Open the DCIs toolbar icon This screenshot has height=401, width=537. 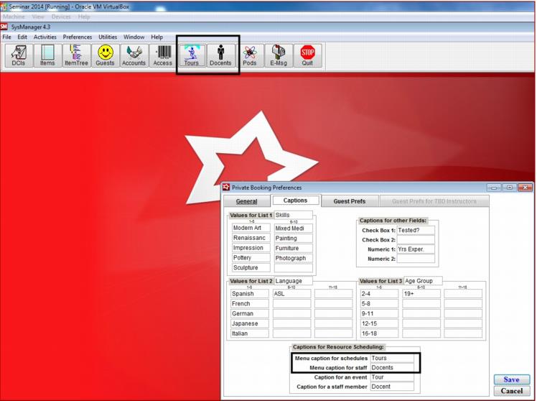point(19,55)
